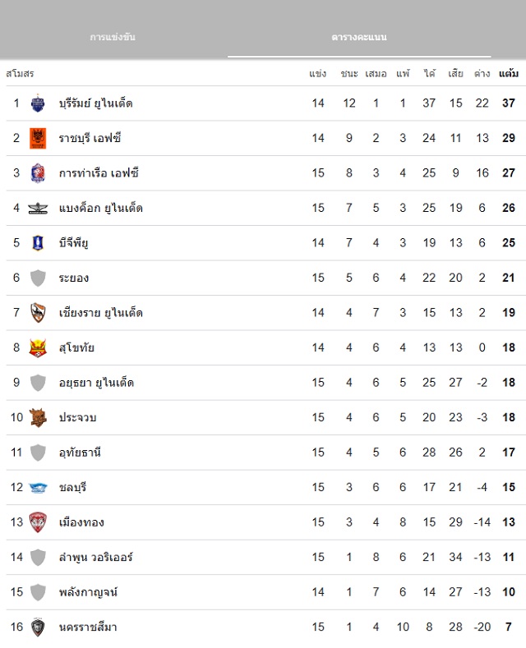Open the อยุธยา ยูไนเต็ด team link
Viewport: 526px width, 648px height.
[96, 383]
